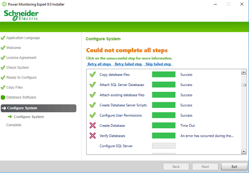Click progress bar for Create Database
Screen dimensions: 249x173
164,125
